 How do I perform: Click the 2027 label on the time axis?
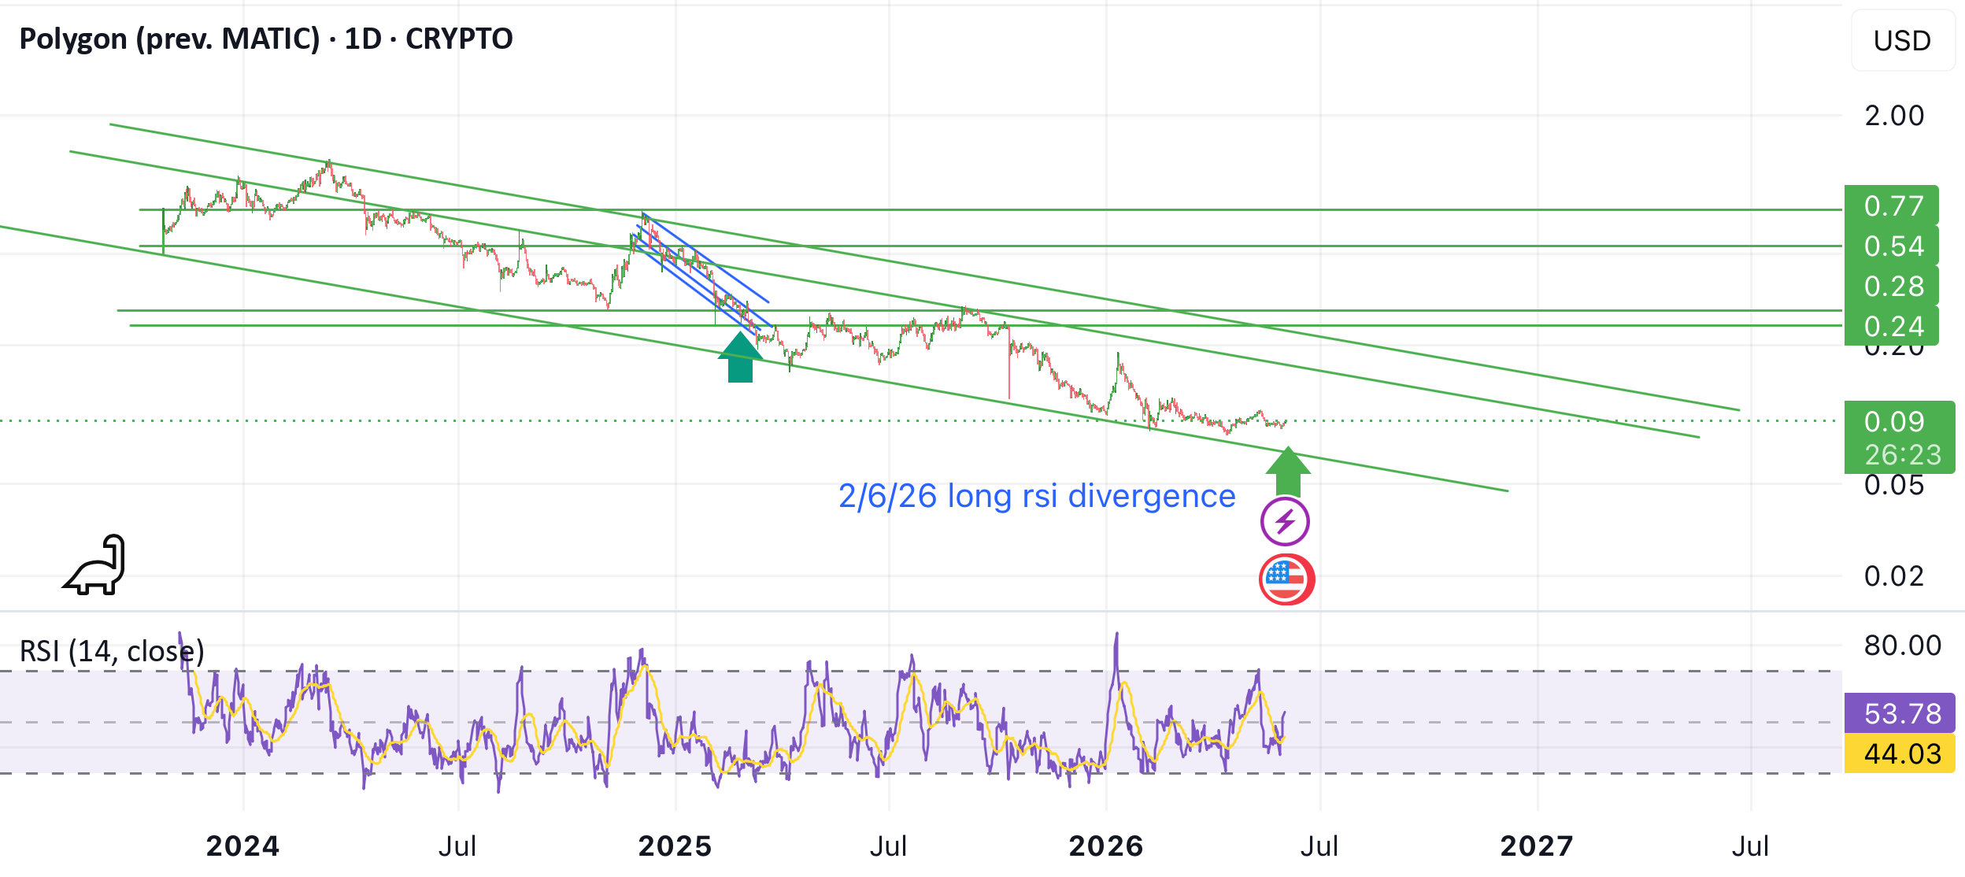point(1537,846)
